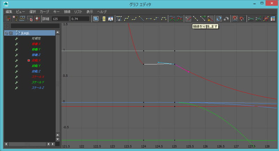Apply Auto tangents

coord(119,19)
